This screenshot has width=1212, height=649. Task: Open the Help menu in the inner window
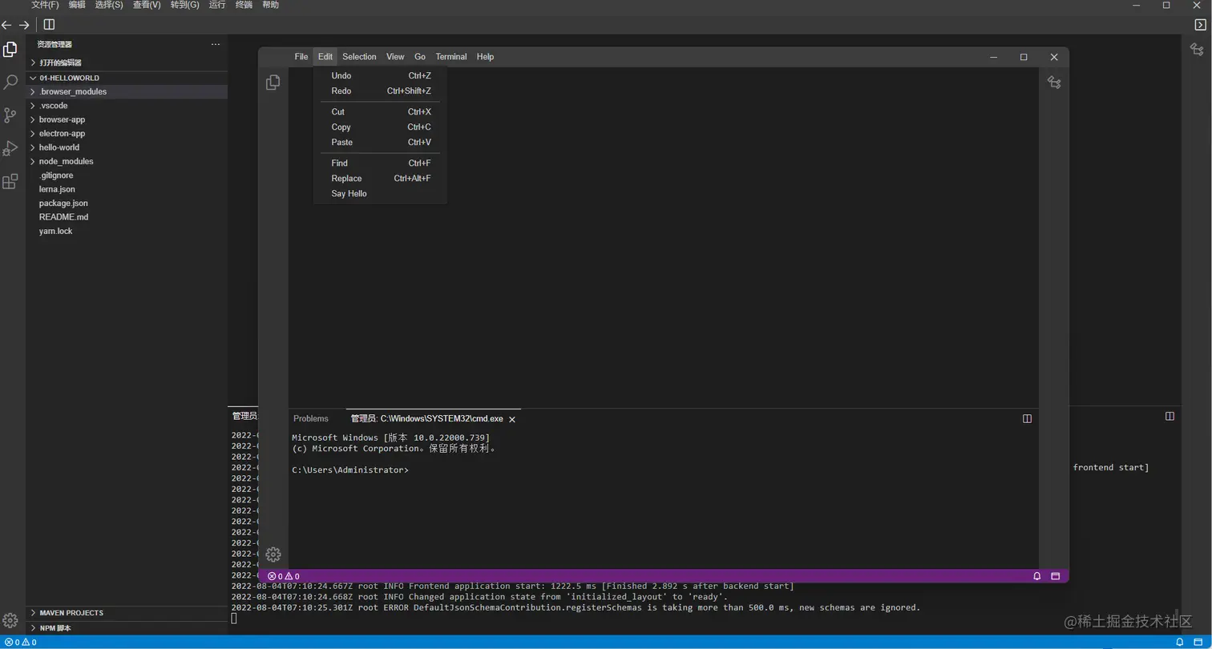485,57
